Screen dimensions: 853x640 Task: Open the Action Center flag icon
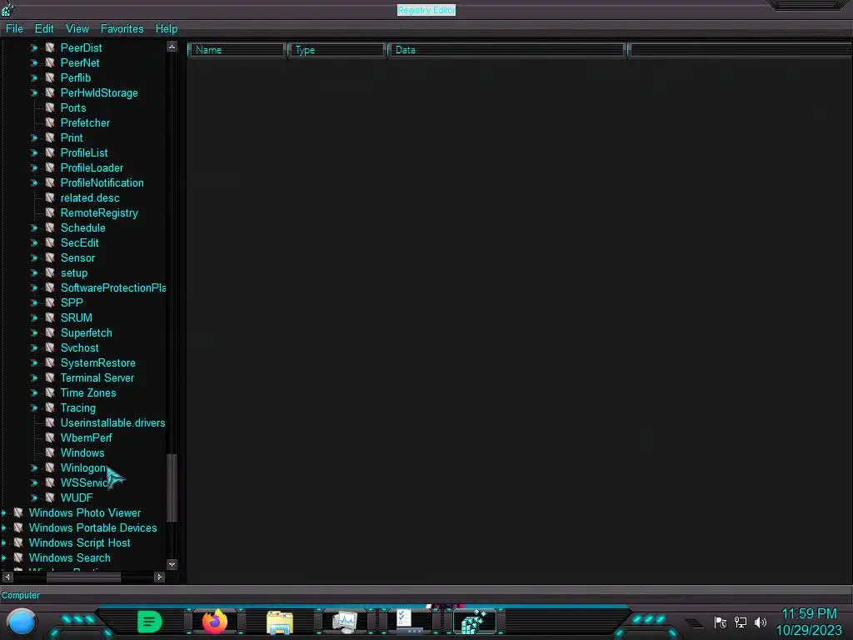point(720,622)
